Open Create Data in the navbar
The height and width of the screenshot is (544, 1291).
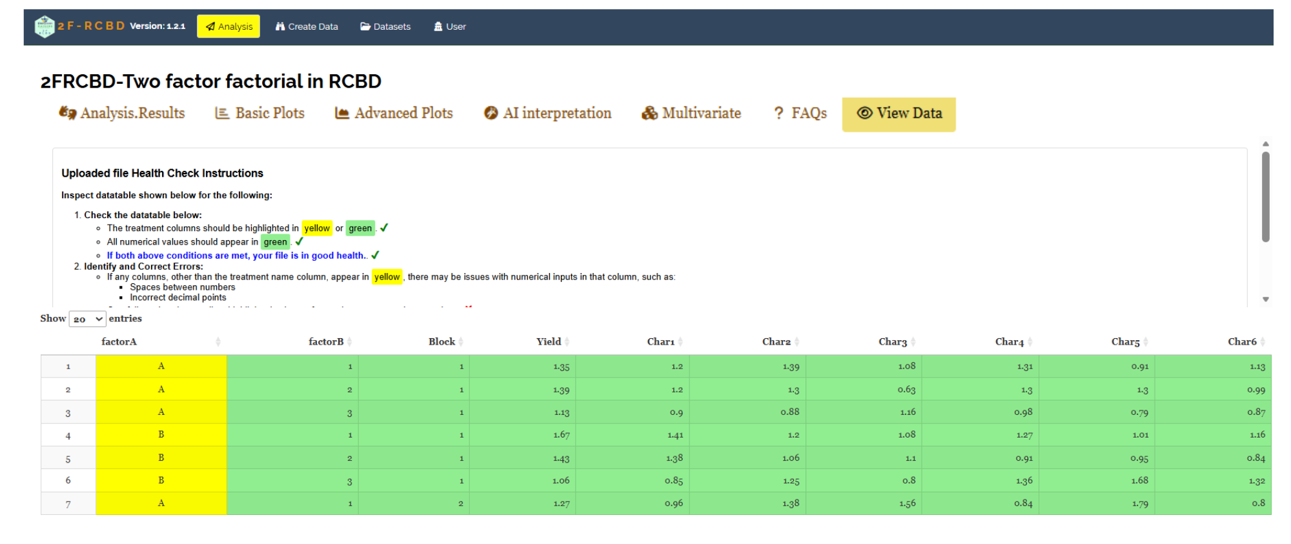pyautogui.click(x=307, y=26)
